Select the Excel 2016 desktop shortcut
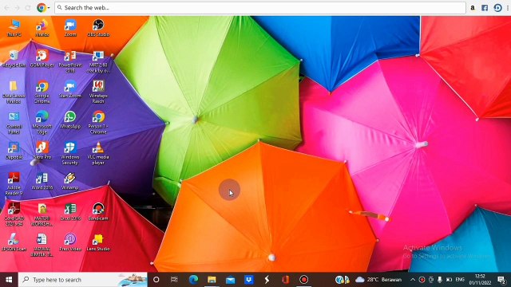 pyautogui.click(x=70, y=211)
